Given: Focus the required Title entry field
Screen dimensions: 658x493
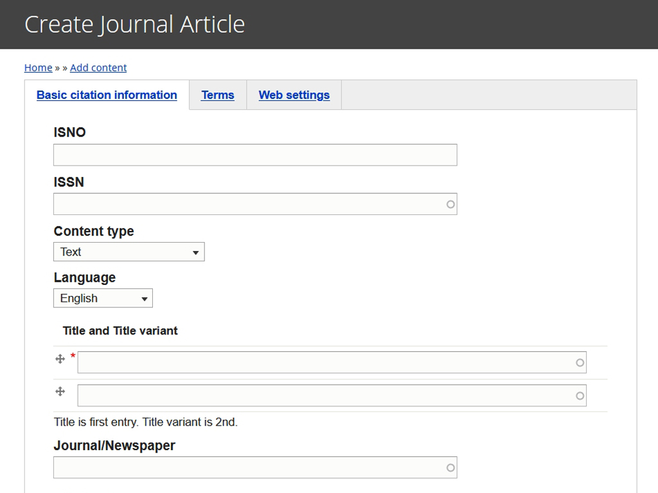Looking at the screenshot, I should coord(321,362).
